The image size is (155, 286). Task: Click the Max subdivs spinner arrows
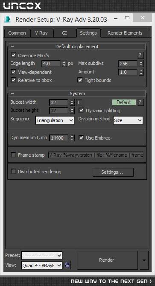click(x=141, y=64)
